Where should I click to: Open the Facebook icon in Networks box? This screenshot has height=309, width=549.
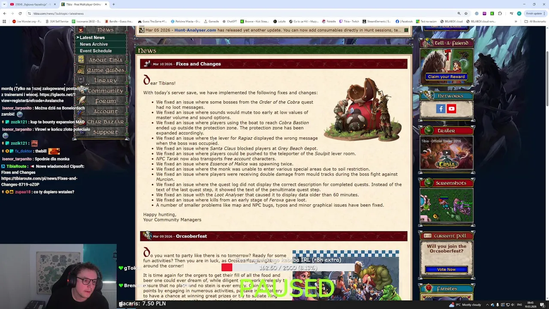pyautogui.click(x=441, y=109)
